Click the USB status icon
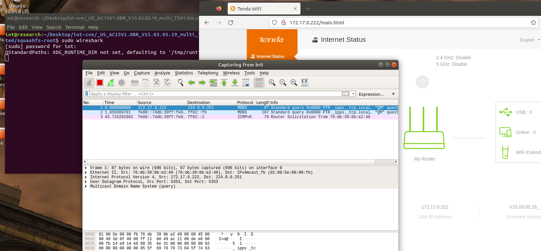The height and width of the screenshot is (251, 541). [505, 112]
